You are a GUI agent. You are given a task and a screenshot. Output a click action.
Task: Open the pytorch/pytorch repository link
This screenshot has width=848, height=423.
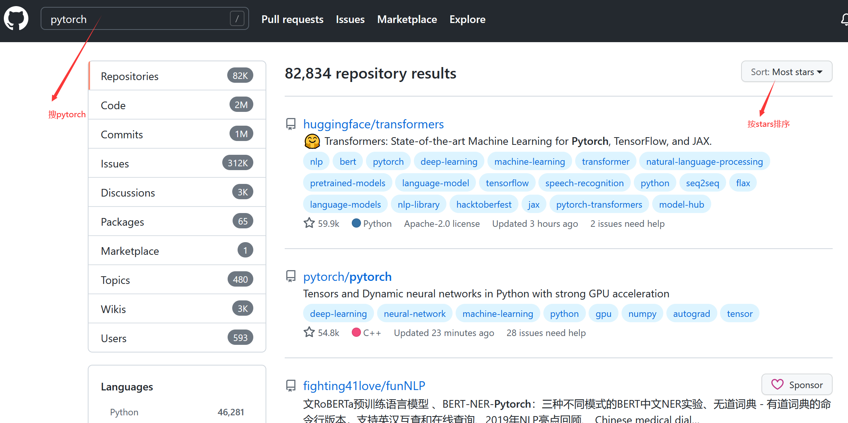pos(347,277)
